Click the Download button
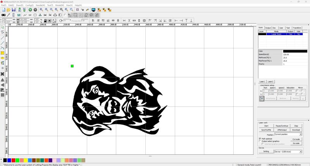310x166 pixels. click(296, 130)
